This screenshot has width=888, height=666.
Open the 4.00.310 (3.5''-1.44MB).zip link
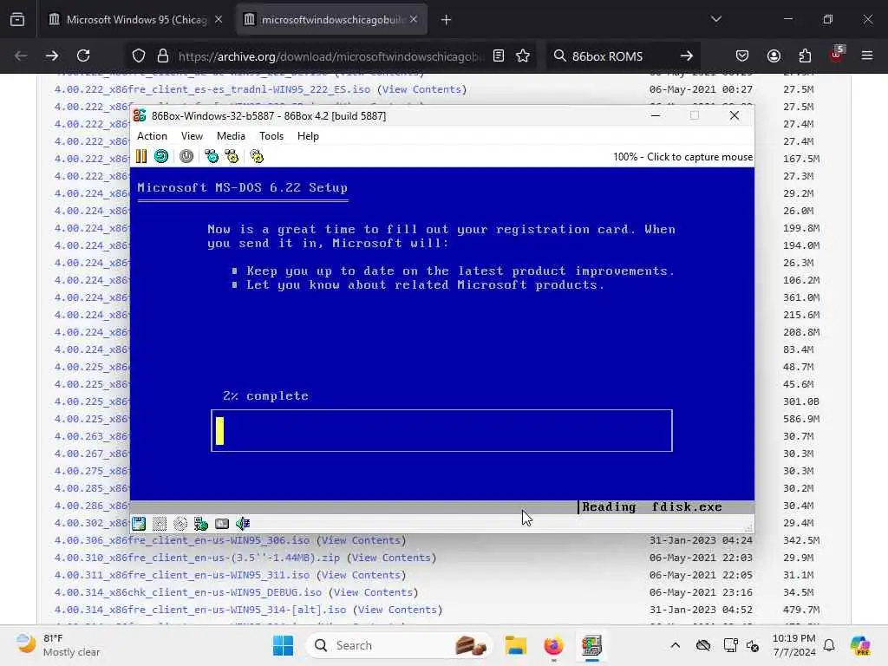tap(197, 558)
